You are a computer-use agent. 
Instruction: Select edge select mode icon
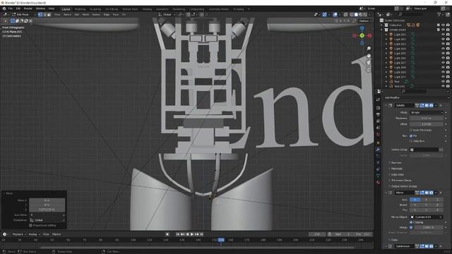coord(44,14)
